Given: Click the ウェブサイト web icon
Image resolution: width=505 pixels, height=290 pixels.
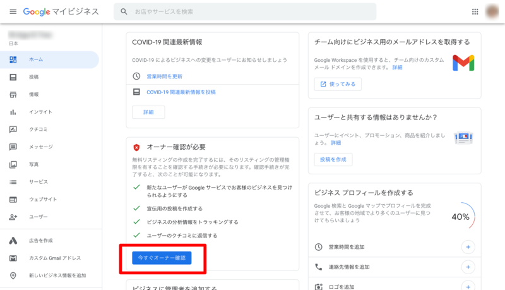Looking at the screenshot, I should 13,200.
